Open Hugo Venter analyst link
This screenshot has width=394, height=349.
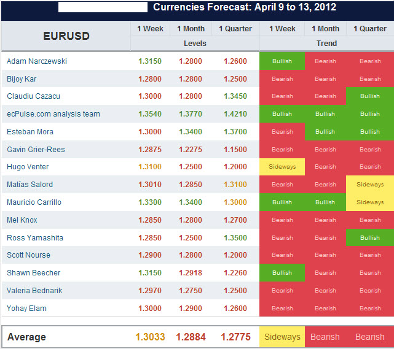point(28,167)
